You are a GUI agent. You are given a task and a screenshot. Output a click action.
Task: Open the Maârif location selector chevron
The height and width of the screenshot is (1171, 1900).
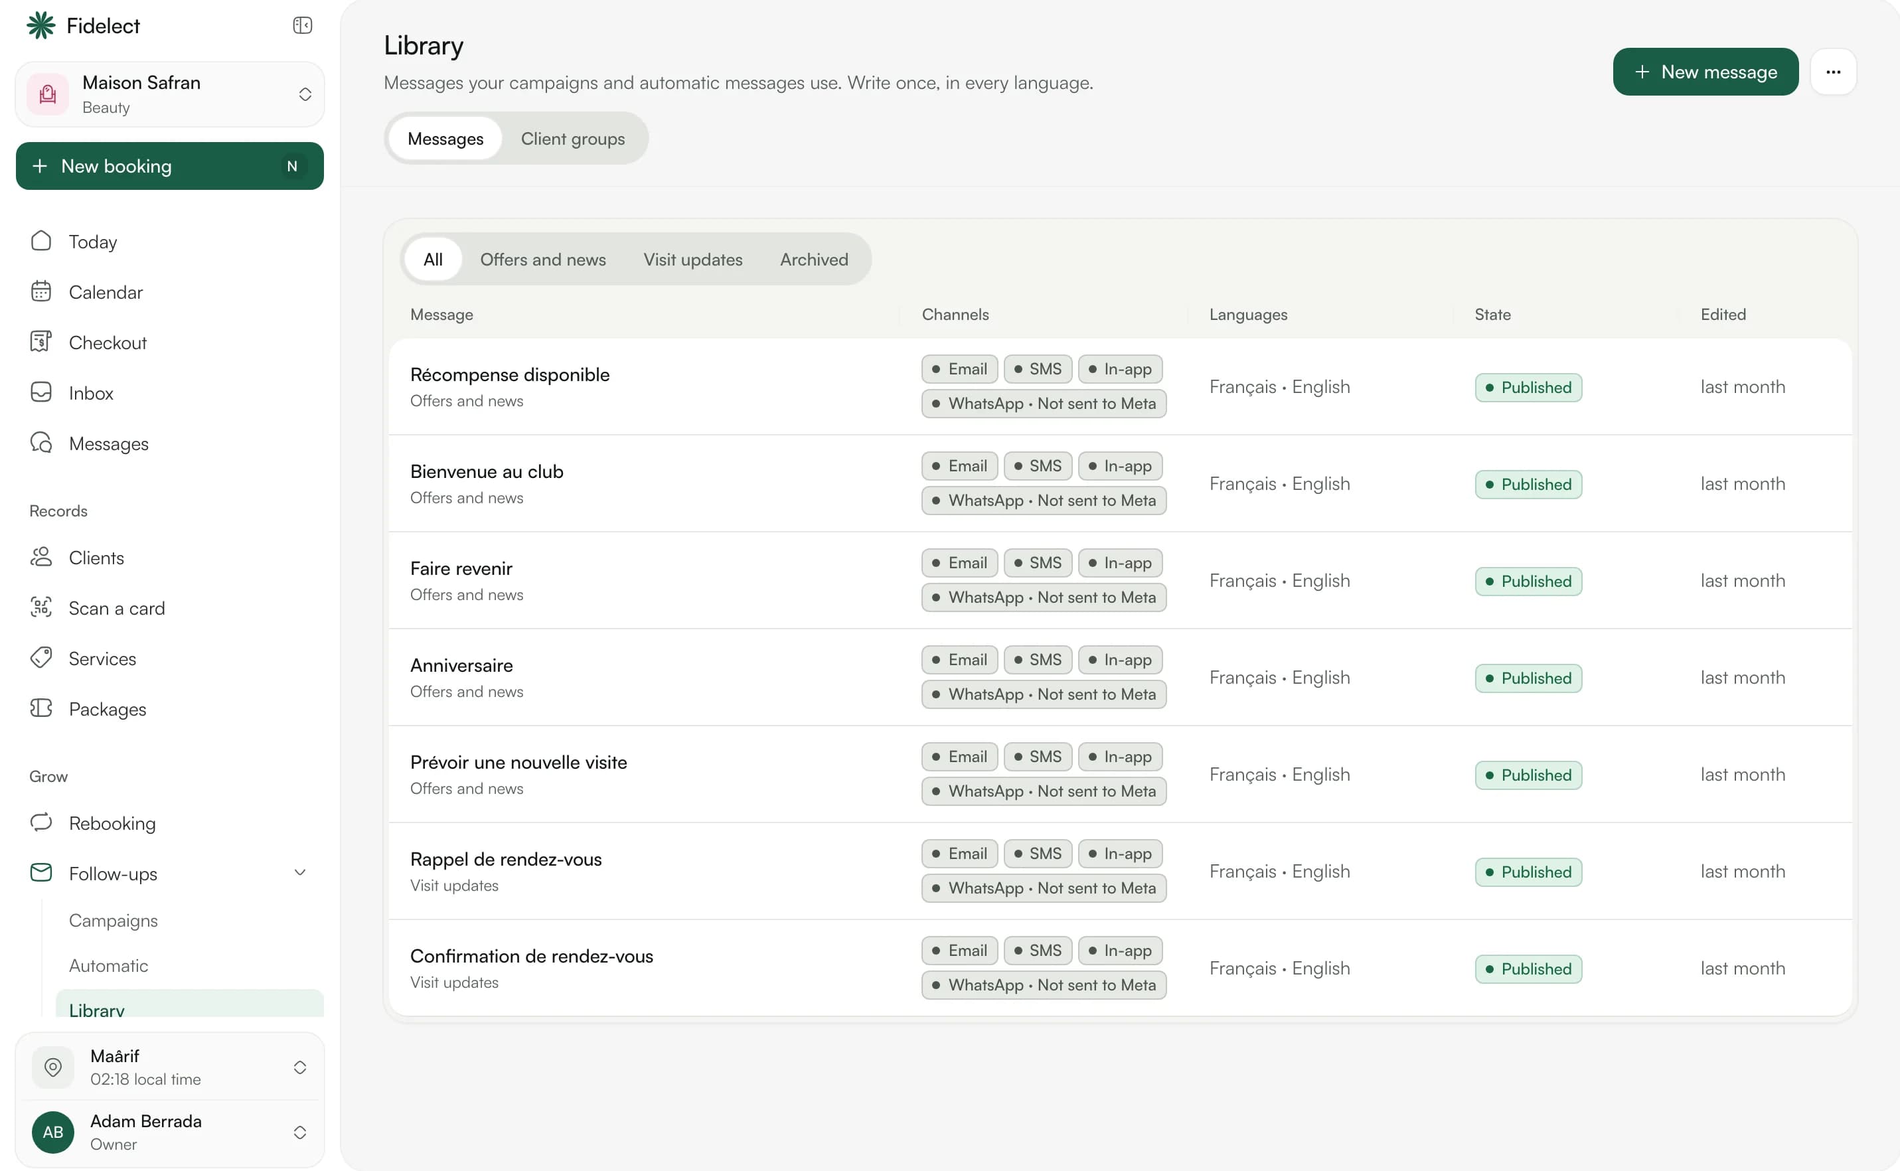point(300,1067)
